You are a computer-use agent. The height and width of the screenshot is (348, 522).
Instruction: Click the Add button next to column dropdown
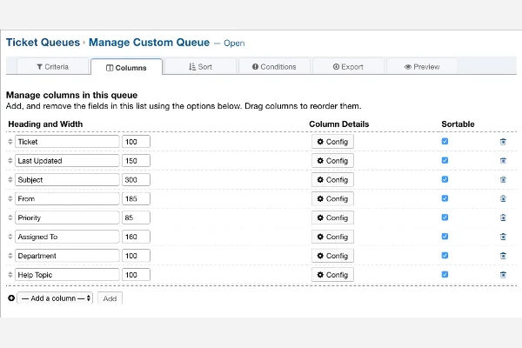110,298
